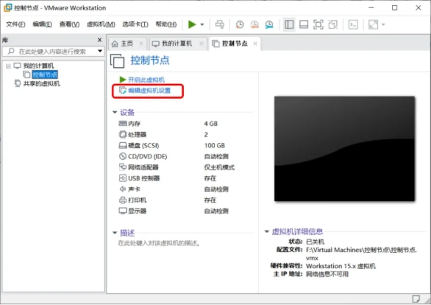The image size is (431, 305).
Task: Close the 我的计算机 tab
Action: pyautogui.click(x=202, y=44)
